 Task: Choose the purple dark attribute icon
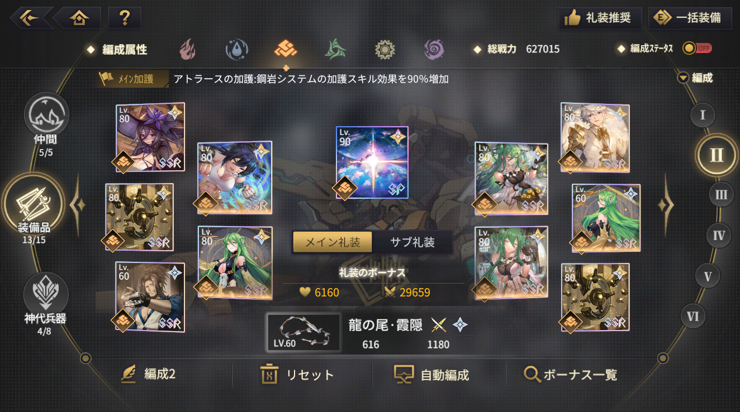click(x=434, y=50)
